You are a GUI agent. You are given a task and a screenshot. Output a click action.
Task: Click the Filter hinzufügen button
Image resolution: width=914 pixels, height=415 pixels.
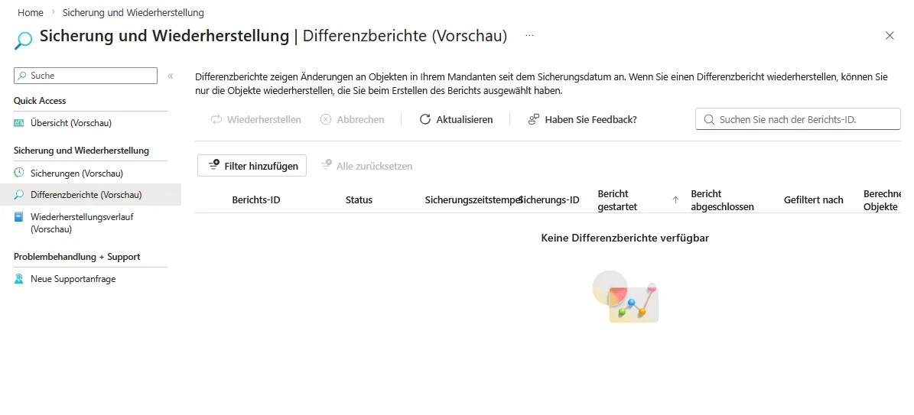[x=252, y=166]
